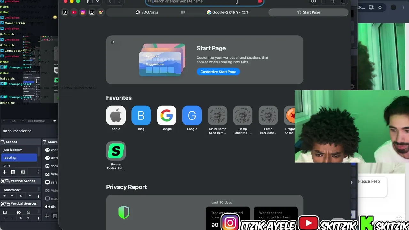Open the Scenes panel three-dot menu
The height and width of the screenshot is (230, 409).
point(38,172)
